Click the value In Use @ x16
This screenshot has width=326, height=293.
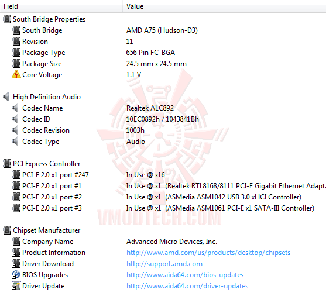145,175
